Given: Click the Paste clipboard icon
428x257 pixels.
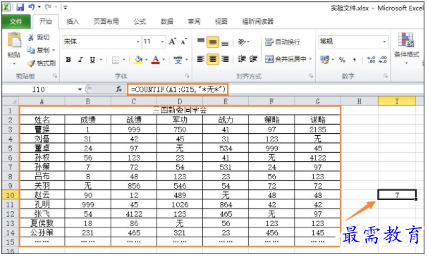Looking at the screenshot, I should 14,40.
